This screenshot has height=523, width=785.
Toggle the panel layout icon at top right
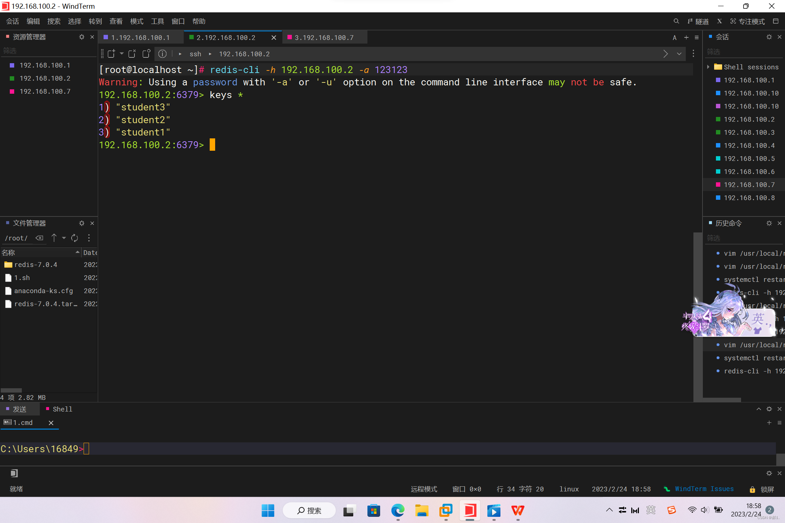tap(776, 21)
